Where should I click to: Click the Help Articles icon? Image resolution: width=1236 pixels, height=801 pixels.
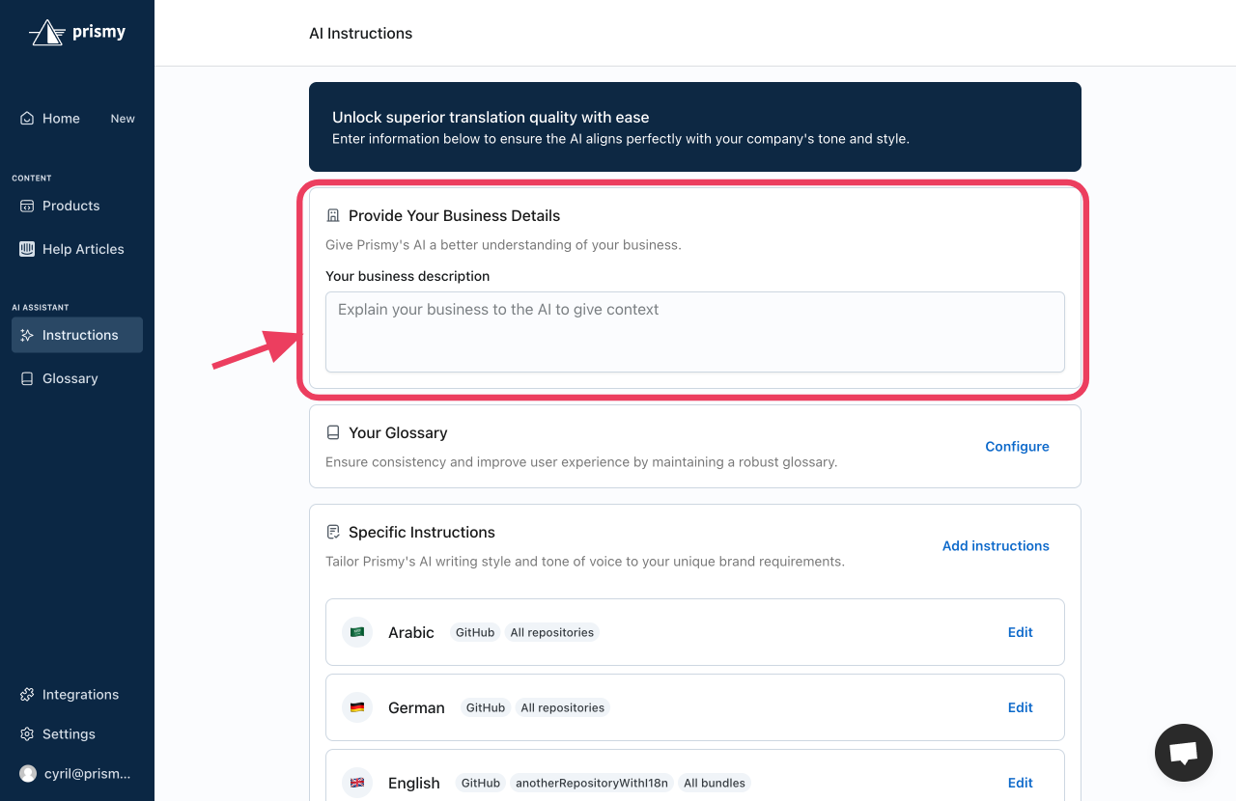[27, 249]
